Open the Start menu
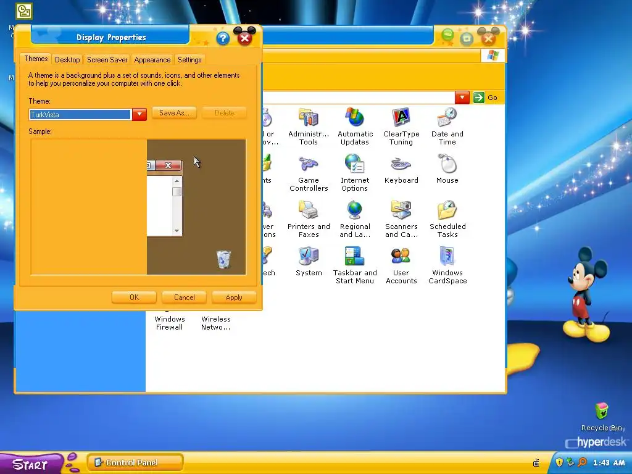This screenshot has height=474, width=632. coord(30,464)
